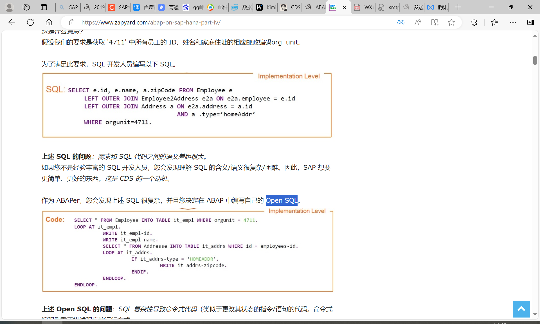The image size is (540, 324).
Task: Click the scroll up arrow
Action: click(535, 35)
